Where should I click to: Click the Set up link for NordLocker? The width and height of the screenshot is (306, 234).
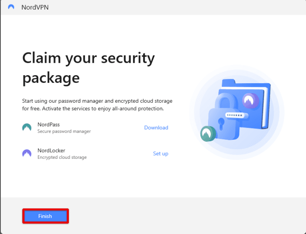(x=161, y=154)
